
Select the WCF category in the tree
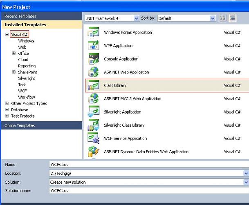(22, 91)
